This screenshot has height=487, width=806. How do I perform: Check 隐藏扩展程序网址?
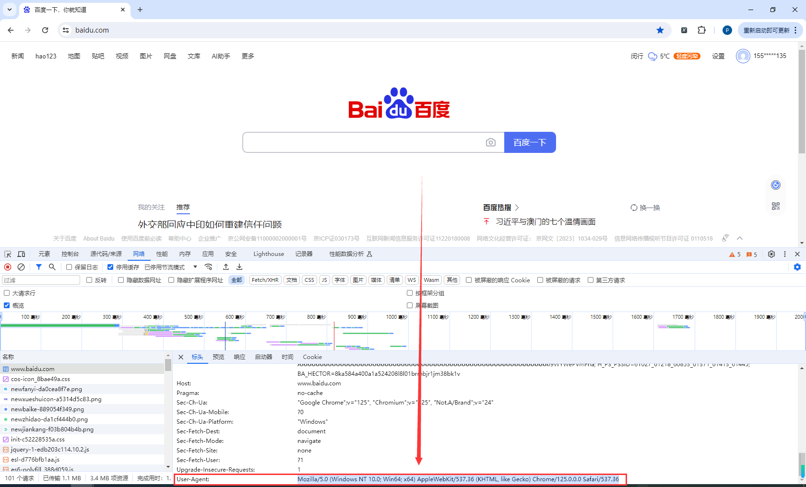coord(171,280)
